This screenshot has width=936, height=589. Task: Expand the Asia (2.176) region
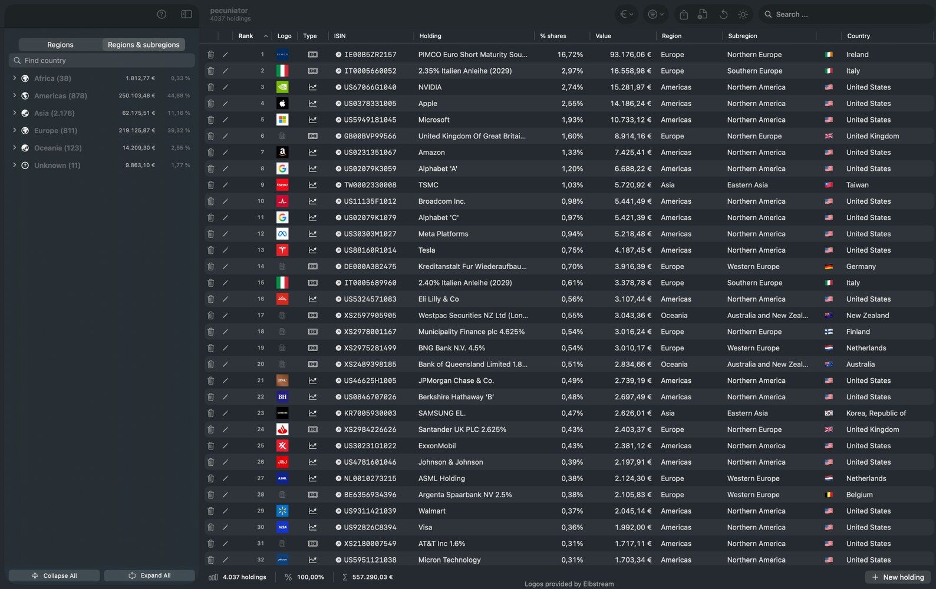14,112
